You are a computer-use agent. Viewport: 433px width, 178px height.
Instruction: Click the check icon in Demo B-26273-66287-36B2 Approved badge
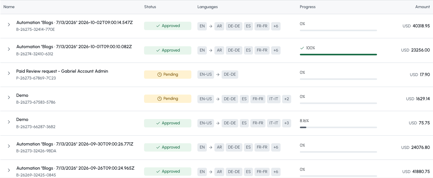[x=158, y=123]
